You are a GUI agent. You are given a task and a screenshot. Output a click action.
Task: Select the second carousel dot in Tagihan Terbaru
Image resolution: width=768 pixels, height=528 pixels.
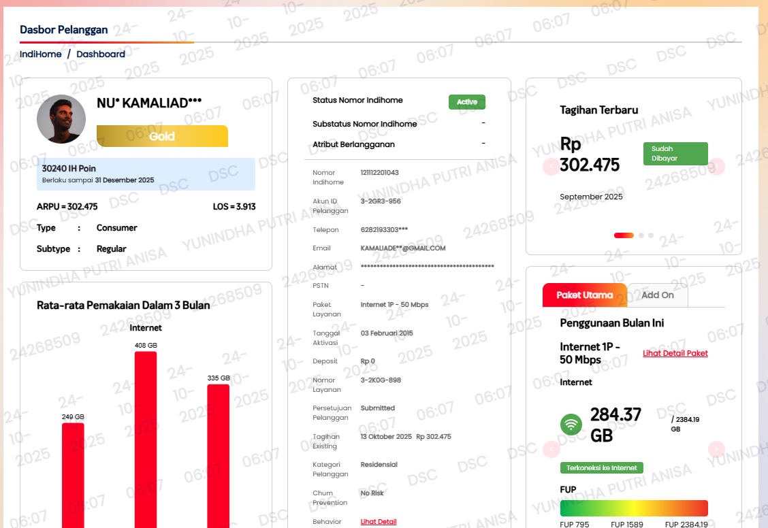(x=641, y=235)
